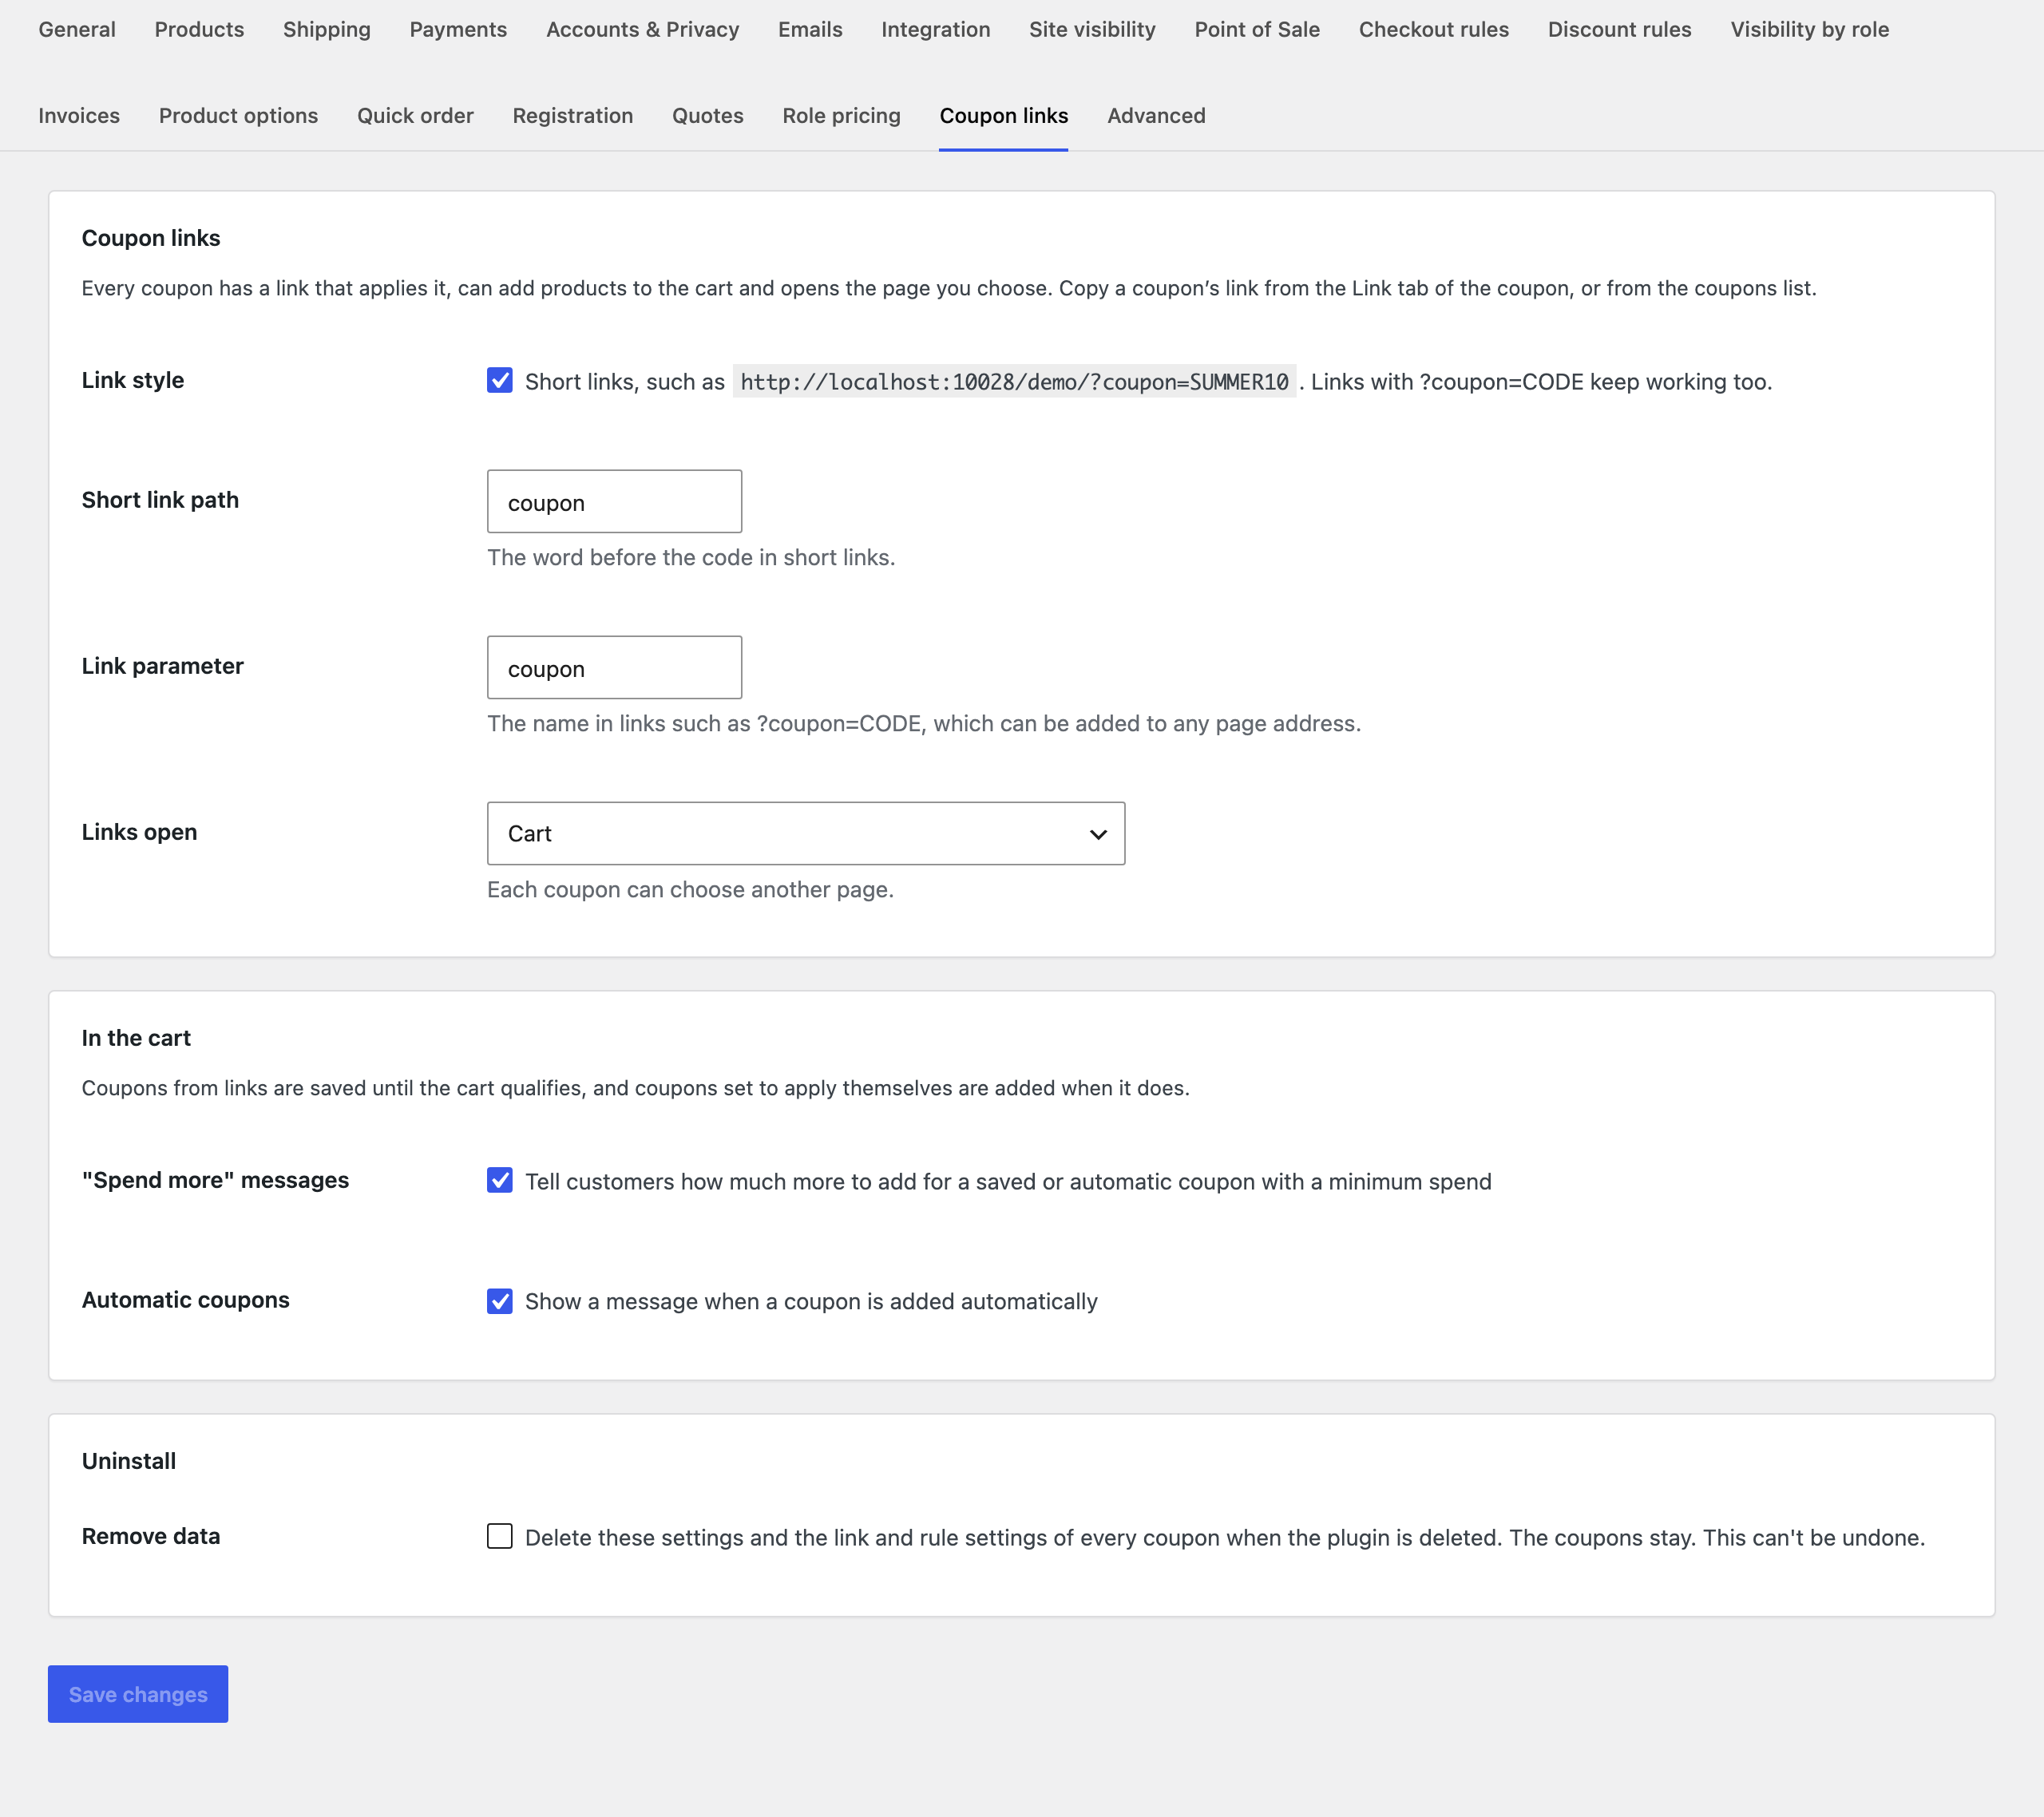The image size is (2044, 1817).
Task: Click the Link parameter input field
Action: (x=614, y=668)
